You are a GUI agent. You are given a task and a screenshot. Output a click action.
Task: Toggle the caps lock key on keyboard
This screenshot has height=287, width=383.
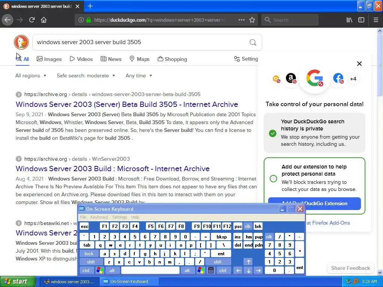coord(89,254)
